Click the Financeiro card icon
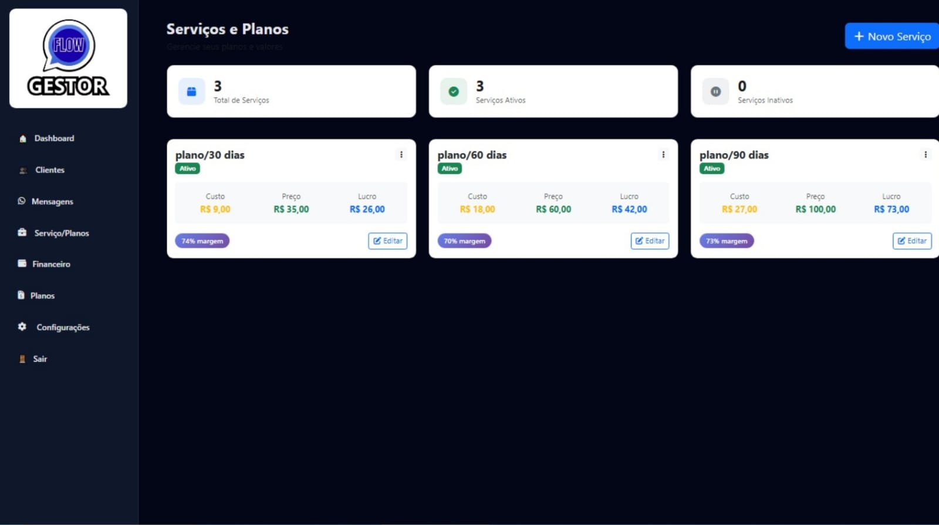This screenshot has height=525, width=939. 22,263
